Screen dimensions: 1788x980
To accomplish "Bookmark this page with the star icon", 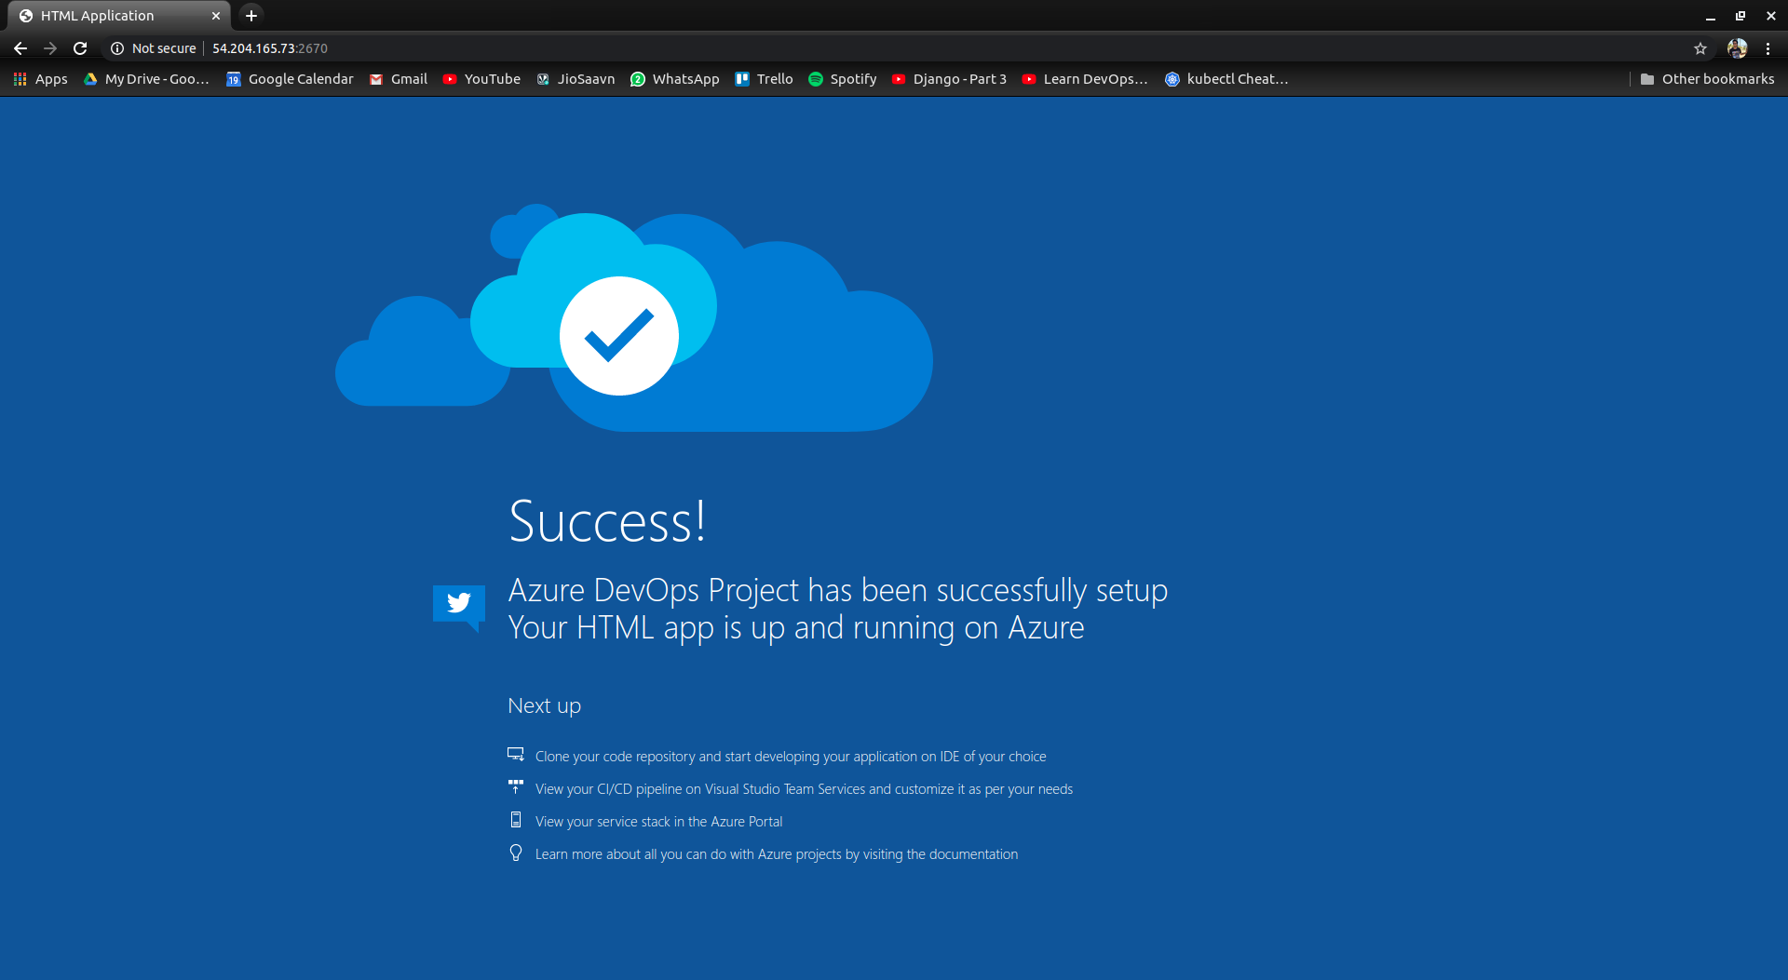I will 1700,48.
